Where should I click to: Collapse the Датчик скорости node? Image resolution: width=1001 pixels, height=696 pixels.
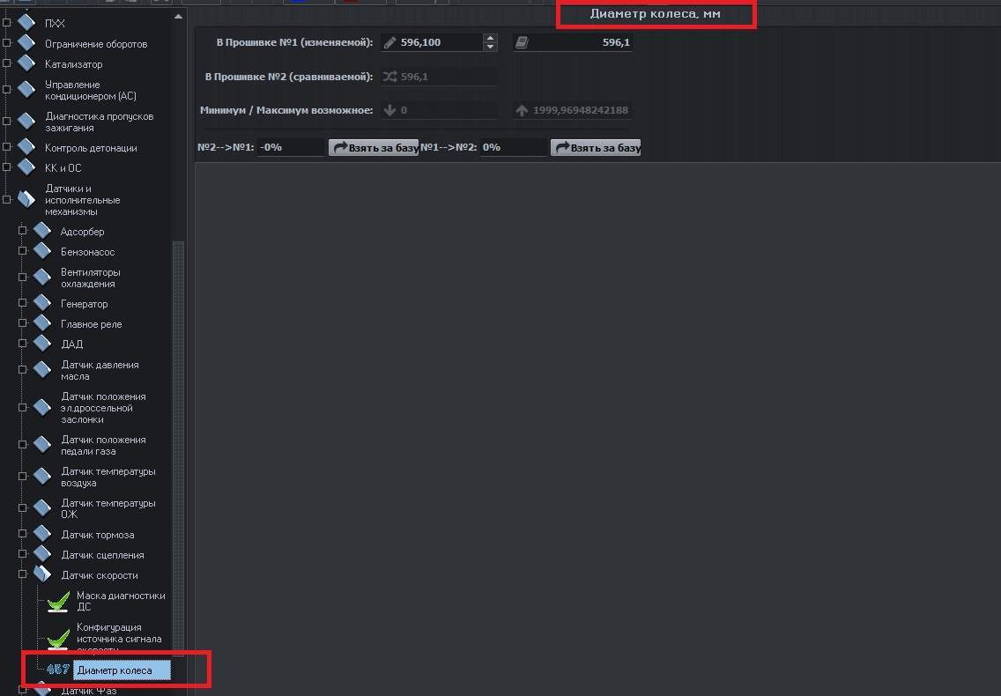(23, 575)
